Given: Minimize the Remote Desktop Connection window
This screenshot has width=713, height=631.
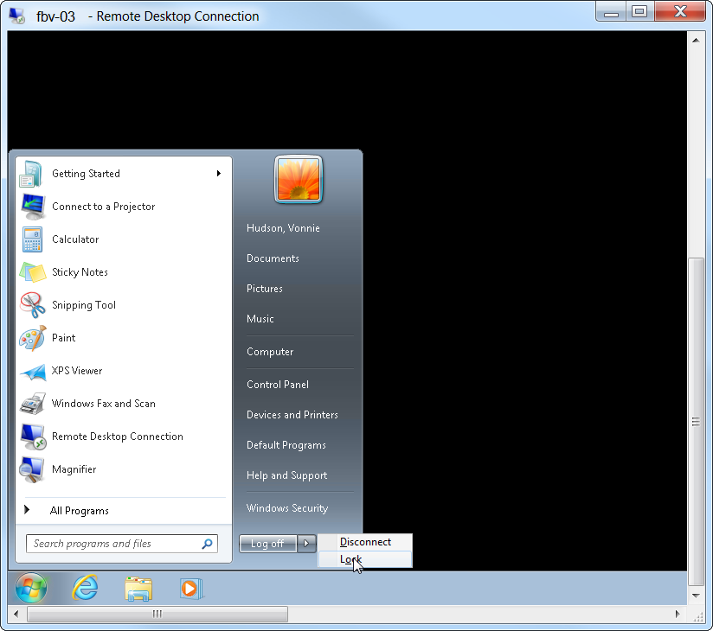Looking at the screenshot, I should [611, 12].
